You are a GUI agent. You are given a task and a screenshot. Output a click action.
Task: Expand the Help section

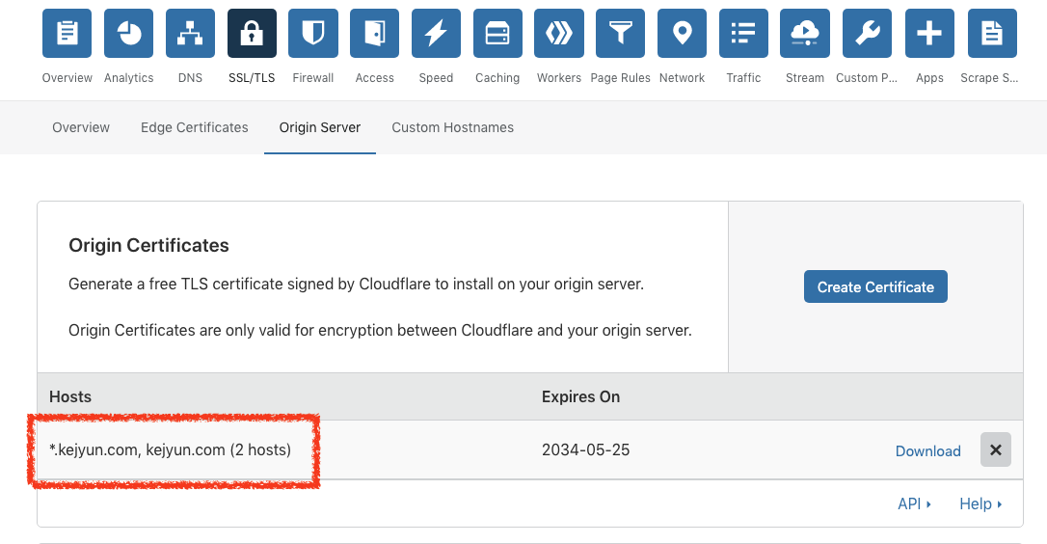pos(980,503)
